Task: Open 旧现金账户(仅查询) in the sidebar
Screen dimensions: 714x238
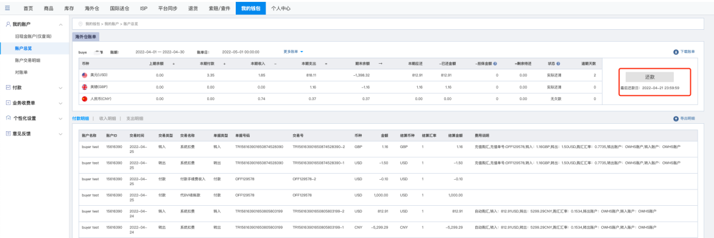Action: click(x=34, y=36)
